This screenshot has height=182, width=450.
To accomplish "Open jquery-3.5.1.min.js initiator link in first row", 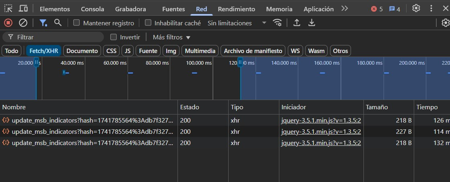I will coord(321,120).
